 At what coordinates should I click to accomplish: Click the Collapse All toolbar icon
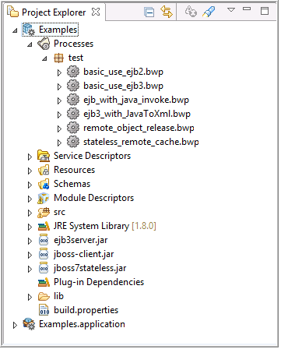149,12
